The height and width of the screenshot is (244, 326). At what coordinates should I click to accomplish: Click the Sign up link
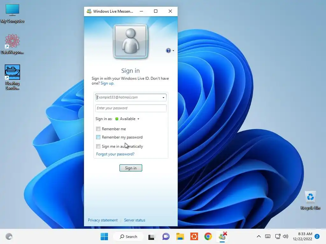click(x=107, y=83)
